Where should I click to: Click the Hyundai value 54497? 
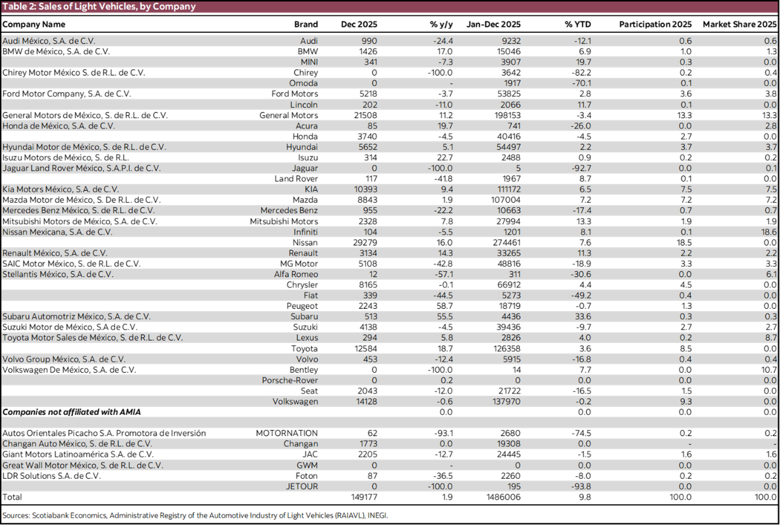(509, 147)
